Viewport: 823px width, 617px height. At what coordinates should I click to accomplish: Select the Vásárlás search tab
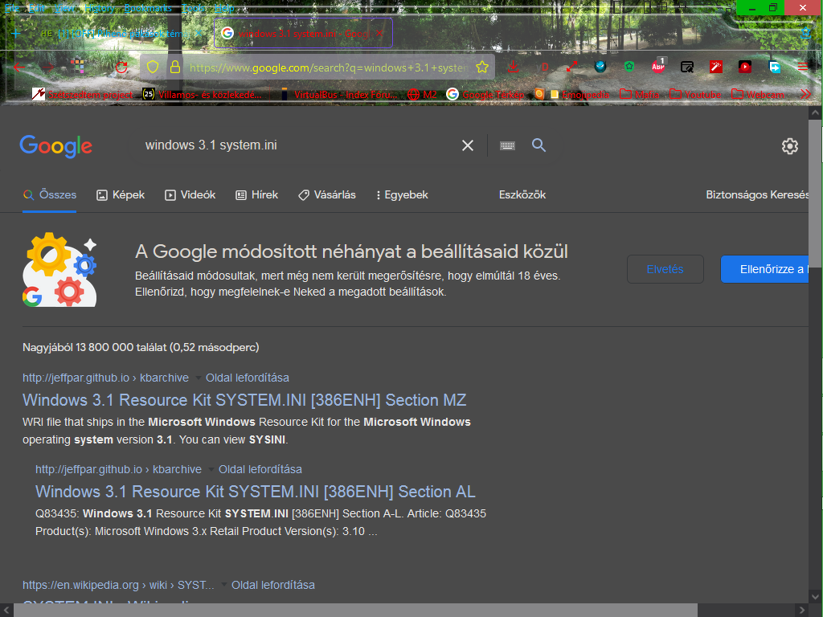(x=326, y=195)
